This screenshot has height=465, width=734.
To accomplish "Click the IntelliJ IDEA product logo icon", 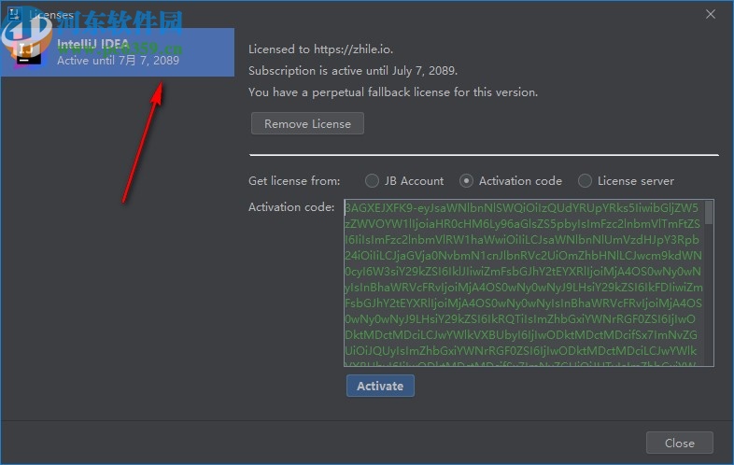I will [x=29, y=52].
